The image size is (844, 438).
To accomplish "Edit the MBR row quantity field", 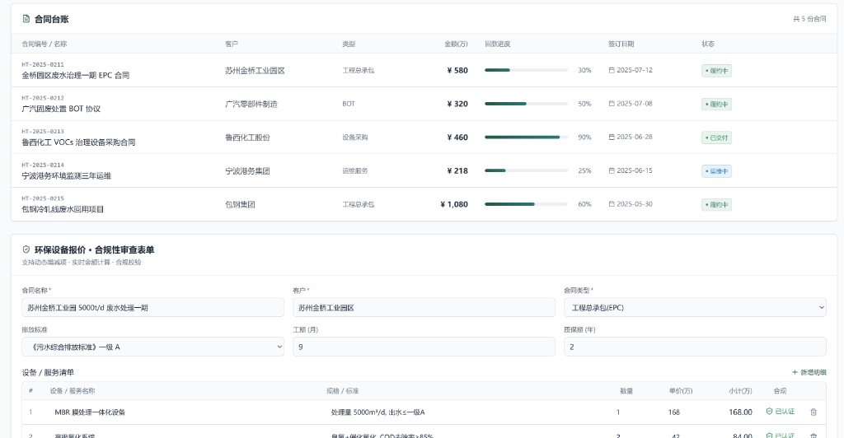I will pyautogui.click(x=618, y=412).
